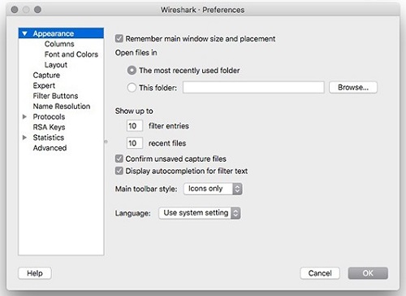Open Main toolbar style dropdown

[x=213, y=189]
